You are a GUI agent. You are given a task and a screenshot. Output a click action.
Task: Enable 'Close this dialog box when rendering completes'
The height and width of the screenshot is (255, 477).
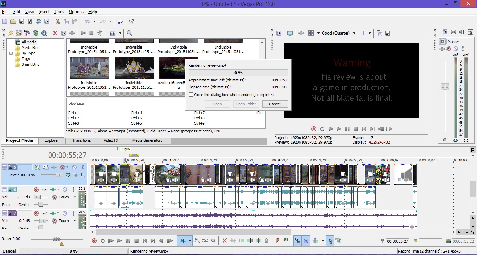(x=191, y=95)
